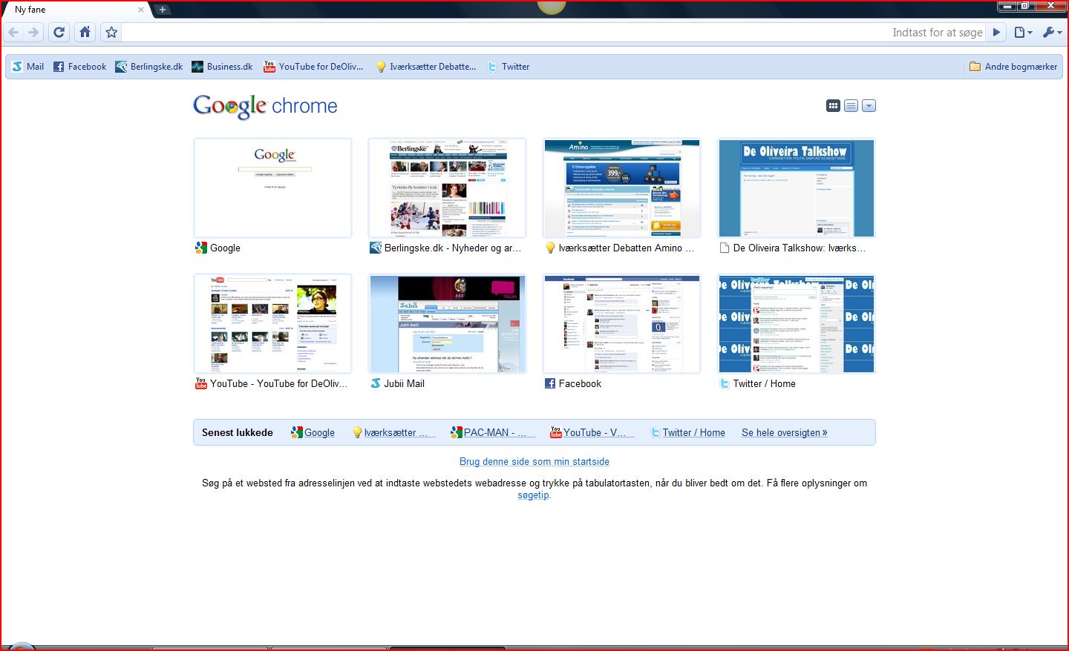
Task: Switch to list view
Action: pyautogui.click(x=851, y=106)
